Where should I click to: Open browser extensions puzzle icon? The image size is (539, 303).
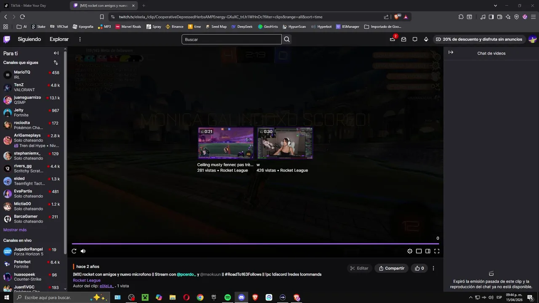pyautogui.click(x=461, y=17)
